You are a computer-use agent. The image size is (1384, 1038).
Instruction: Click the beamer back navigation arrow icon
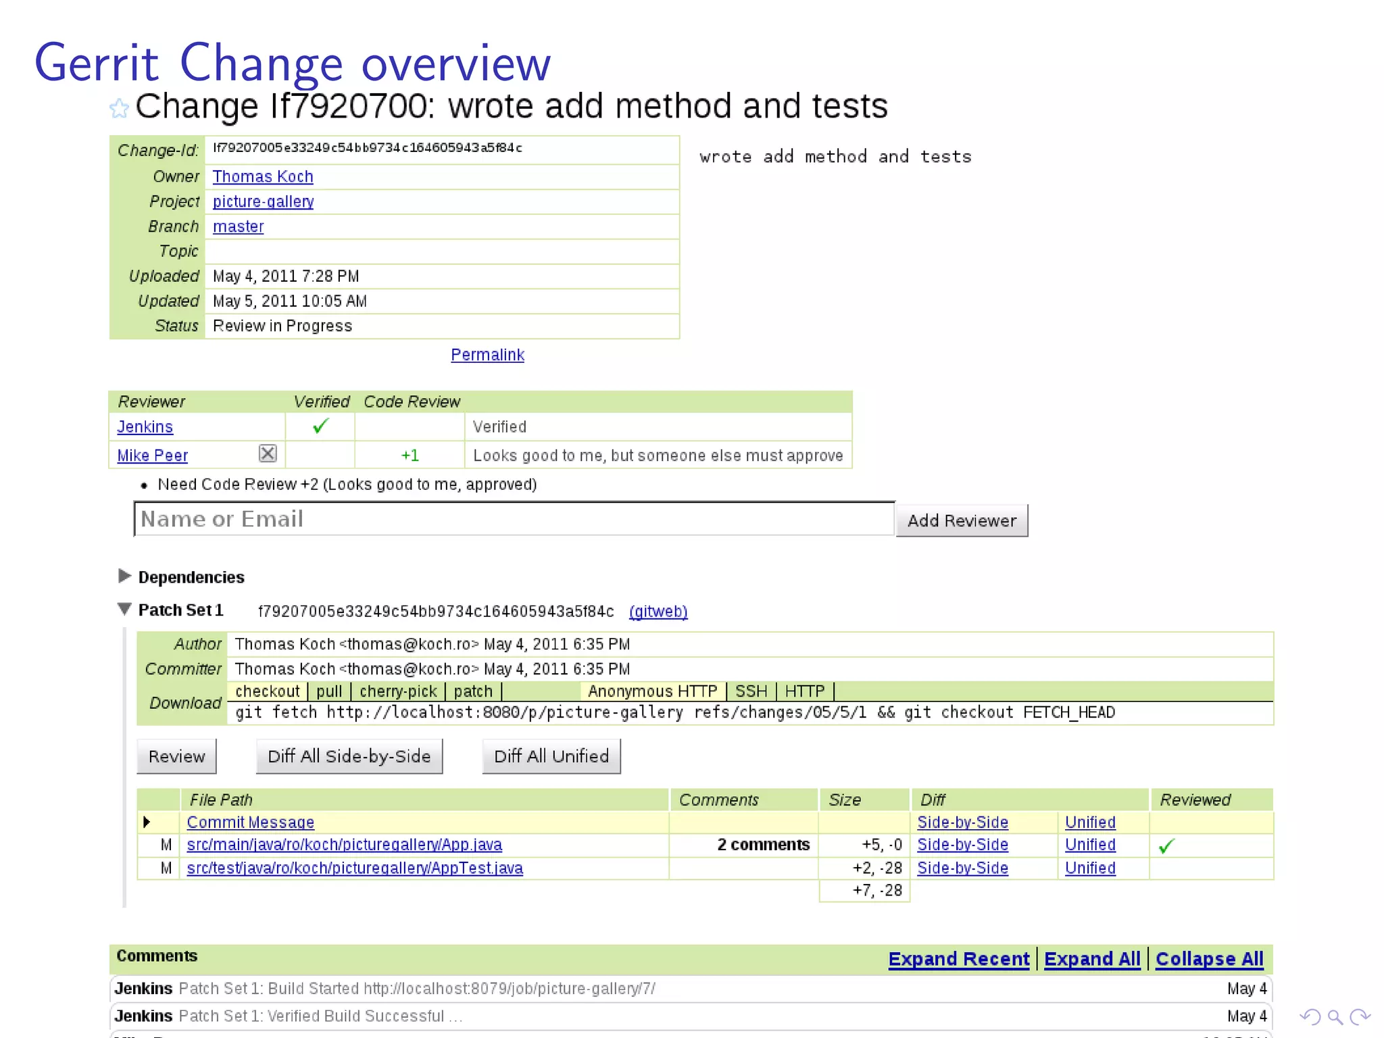point(1309,1016)
